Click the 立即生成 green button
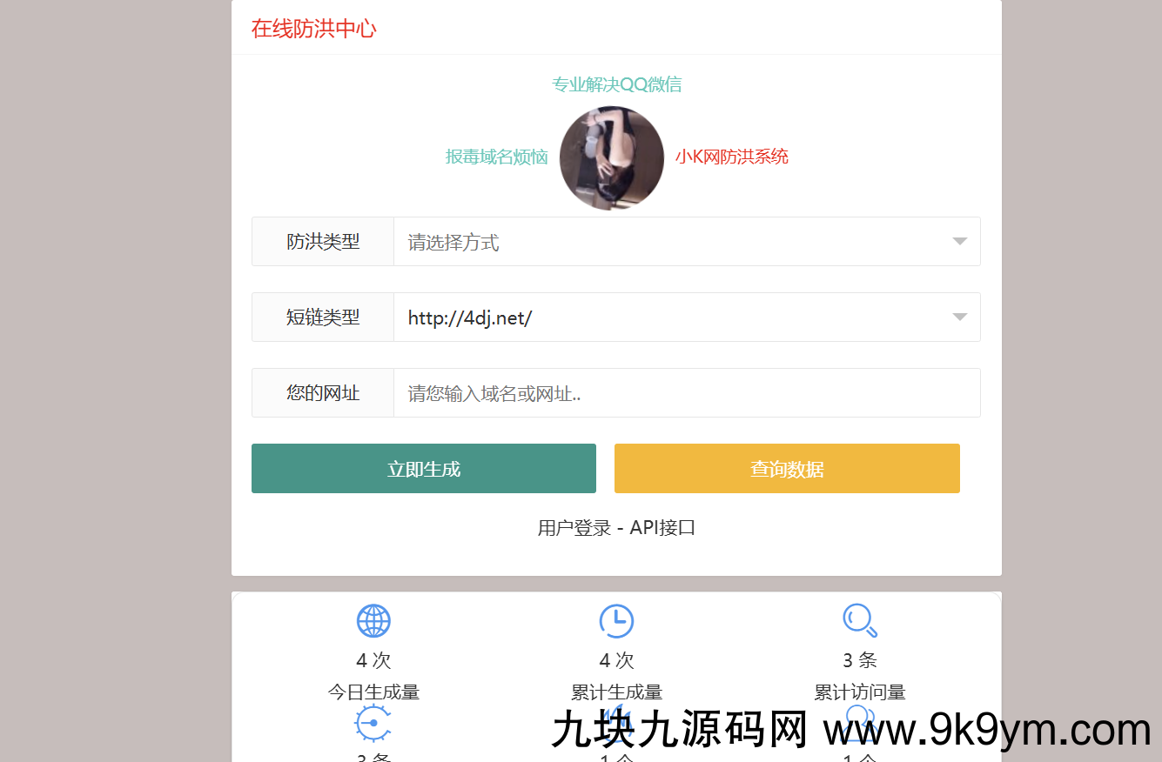The width and height of the screenshot is (1162, 762). [423, 468]
